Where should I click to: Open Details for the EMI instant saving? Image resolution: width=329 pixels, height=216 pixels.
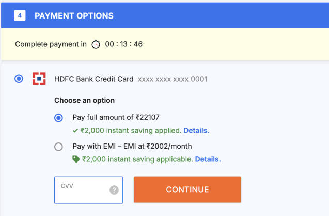[208, 159]
